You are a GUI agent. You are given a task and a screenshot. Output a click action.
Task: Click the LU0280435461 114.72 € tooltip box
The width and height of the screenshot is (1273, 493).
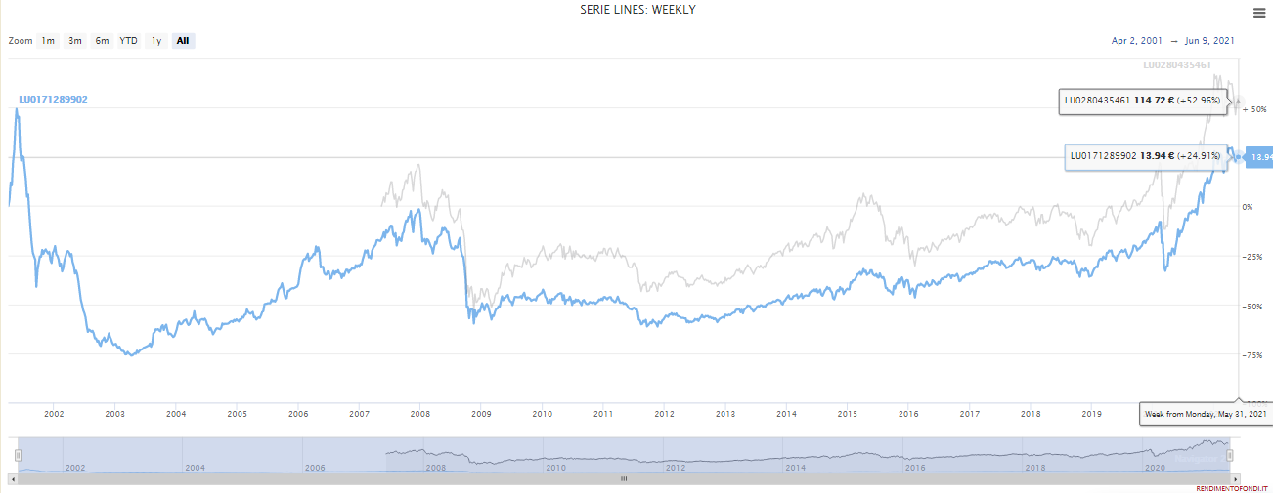[x=1142, y=101]
